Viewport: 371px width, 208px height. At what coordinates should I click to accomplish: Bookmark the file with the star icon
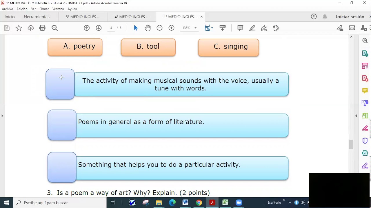19,28
